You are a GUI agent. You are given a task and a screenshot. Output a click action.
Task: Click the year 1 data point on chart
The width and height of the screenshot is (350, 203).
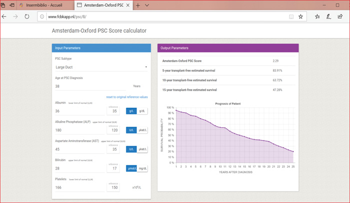click(x=176, y=110)
